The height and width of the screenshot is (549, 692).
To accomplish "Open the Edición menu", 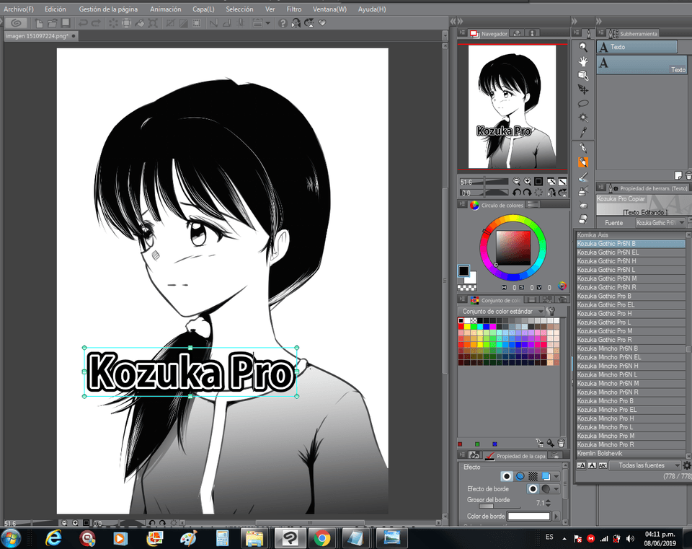I will [x=56, y=9].
